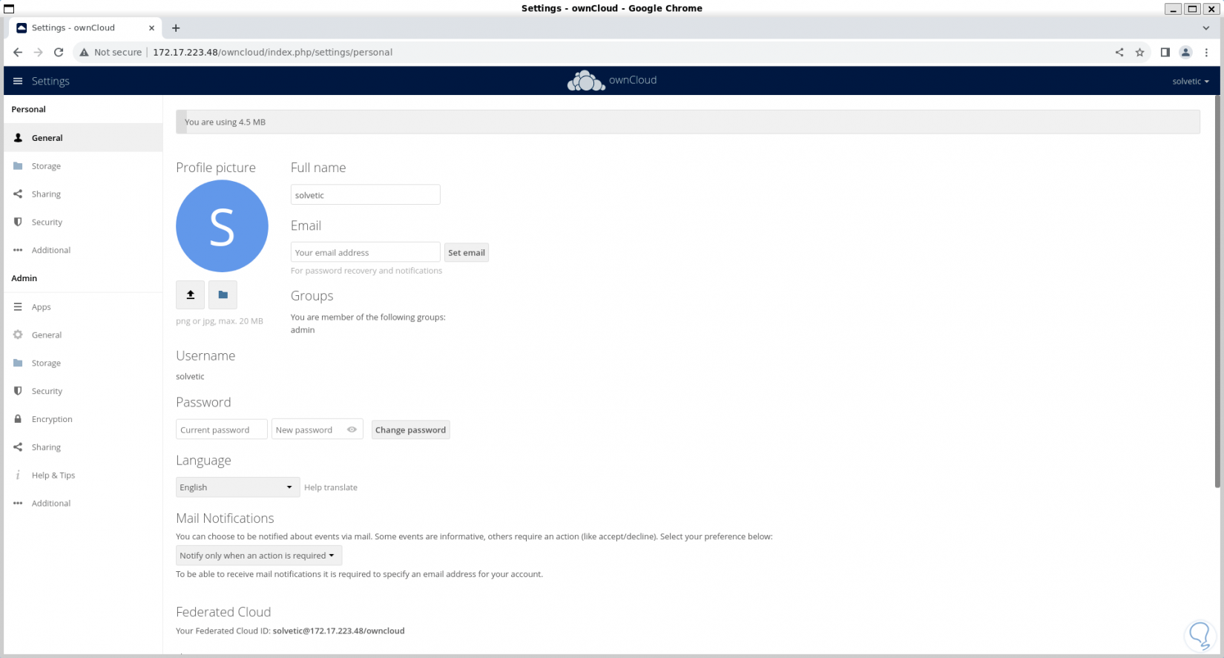This screenshot has height=658, width=1224.
Task: Click the Personal Sharing share icon
Action: point(18,194)
